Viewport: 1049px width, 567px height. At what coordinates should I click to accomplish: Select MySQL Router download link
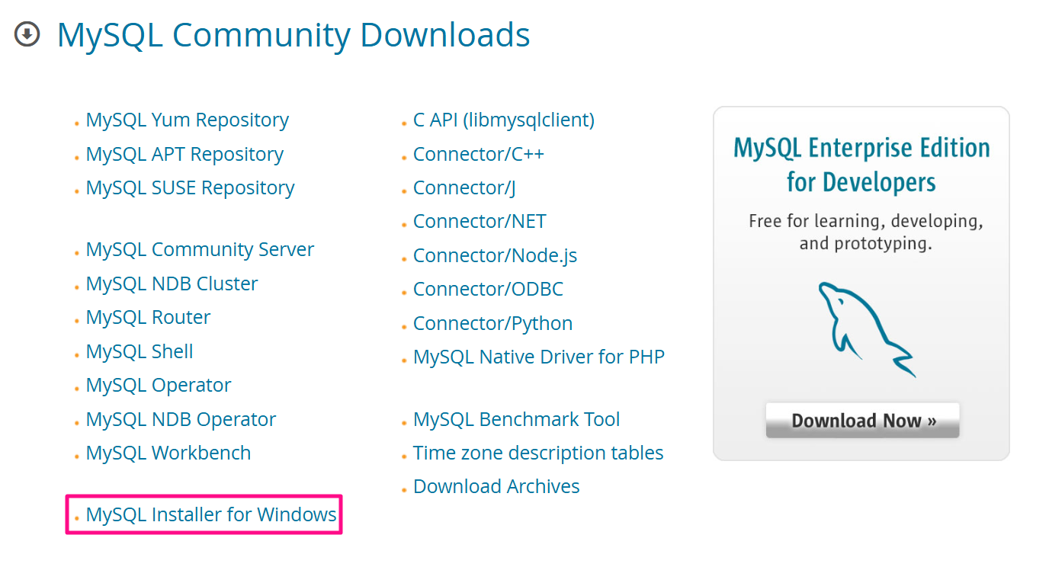148,317
